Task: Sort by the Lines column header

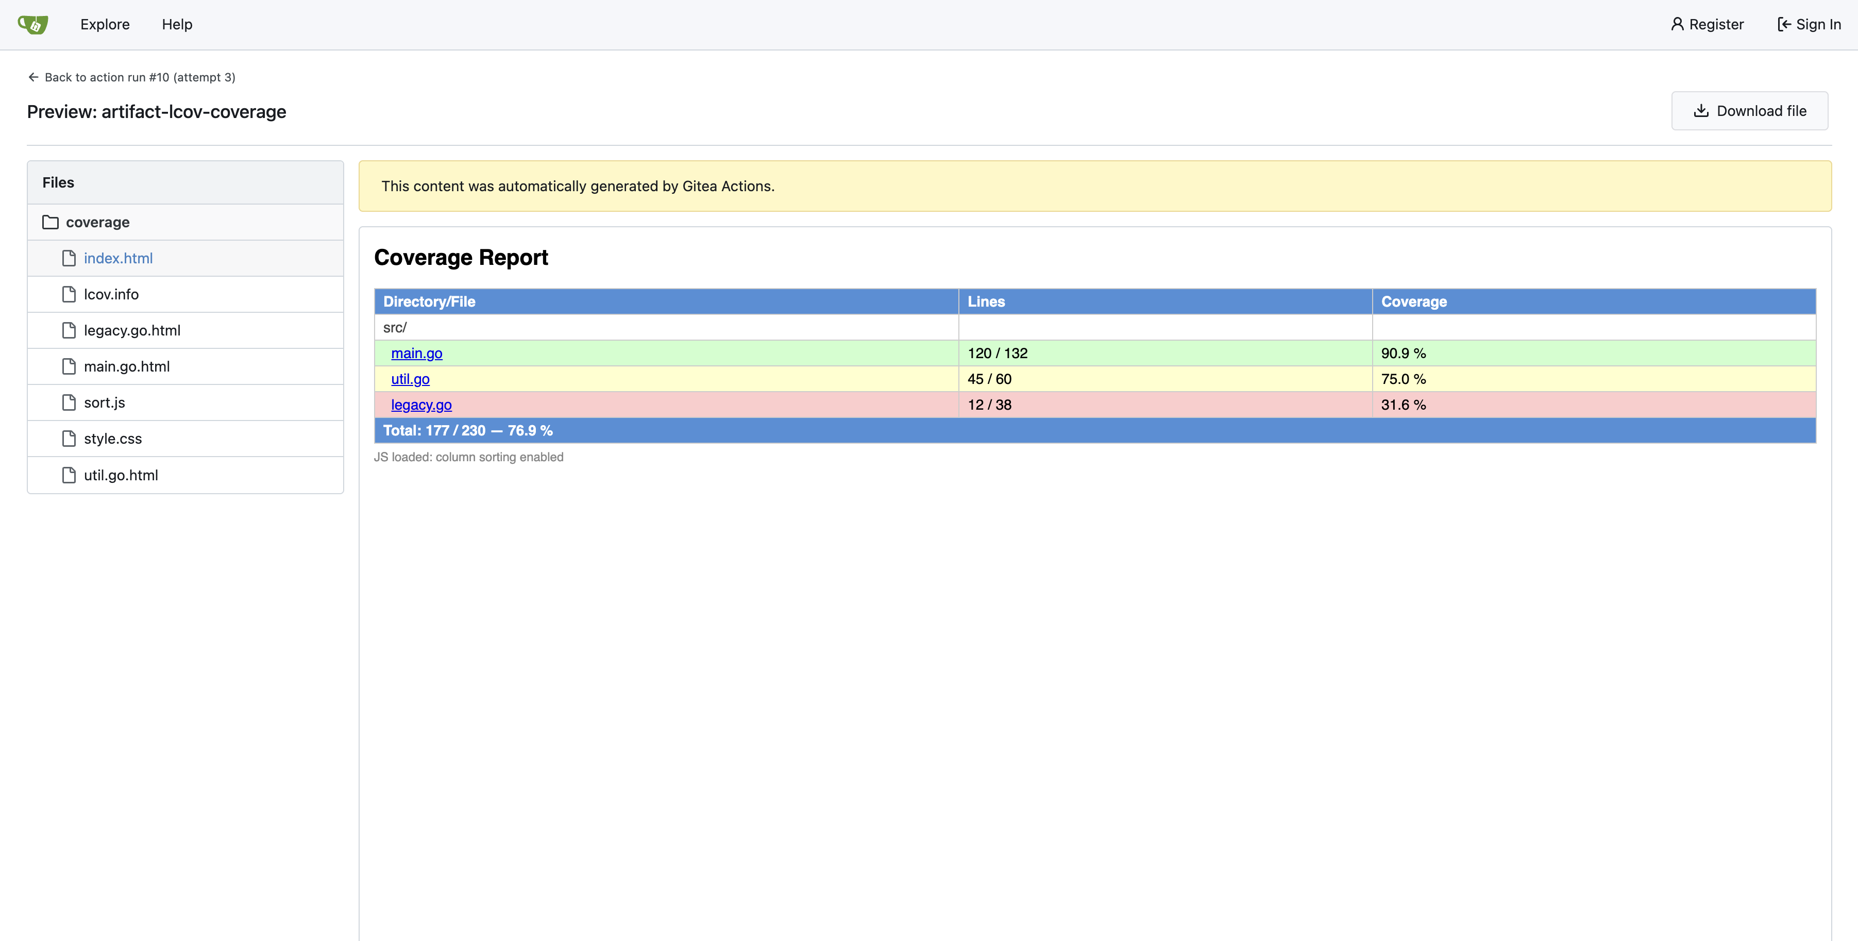Action: 1166,301
